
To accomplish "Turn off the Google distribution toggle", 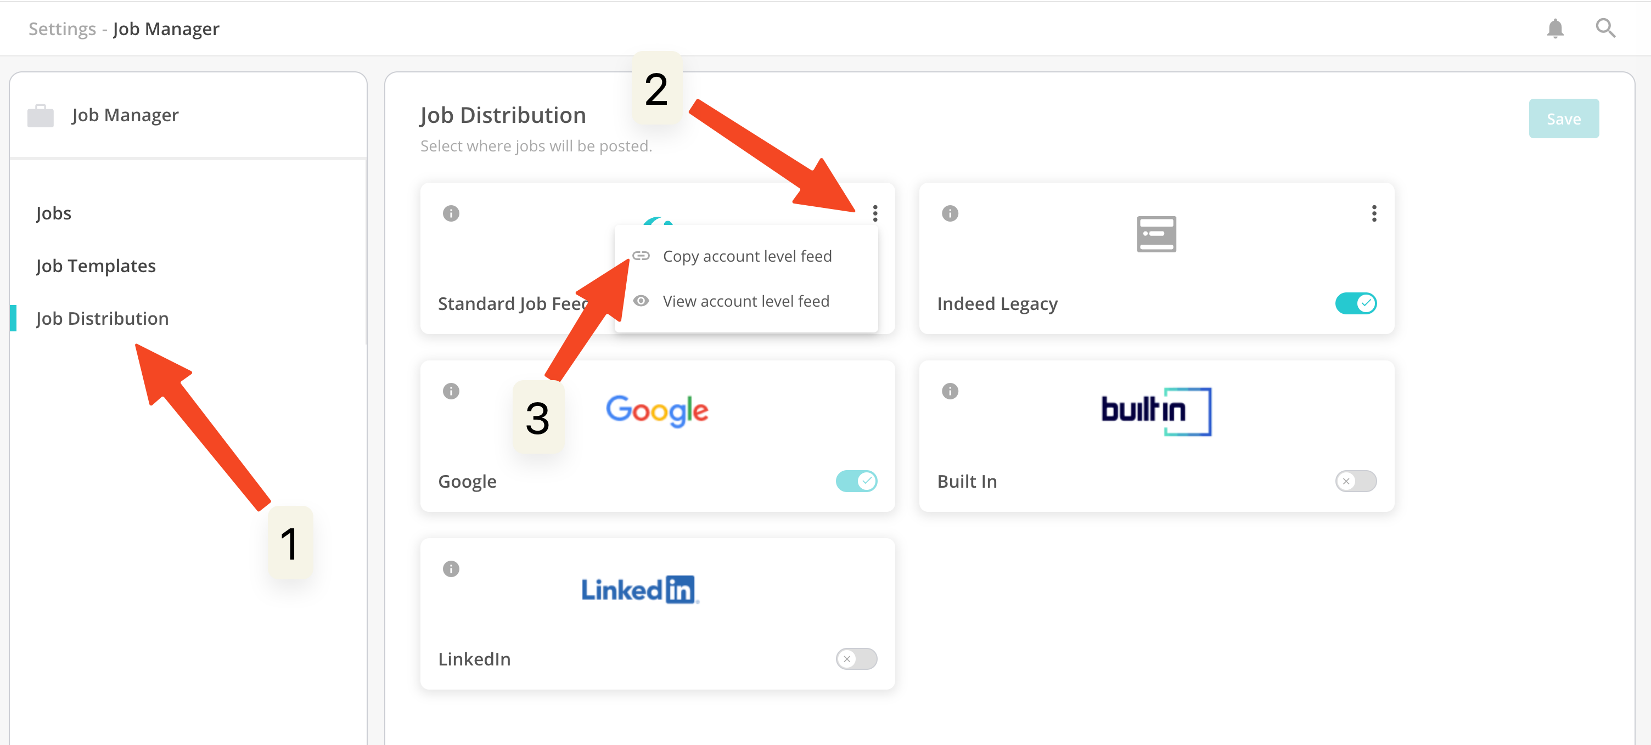I will pos(856,481).
